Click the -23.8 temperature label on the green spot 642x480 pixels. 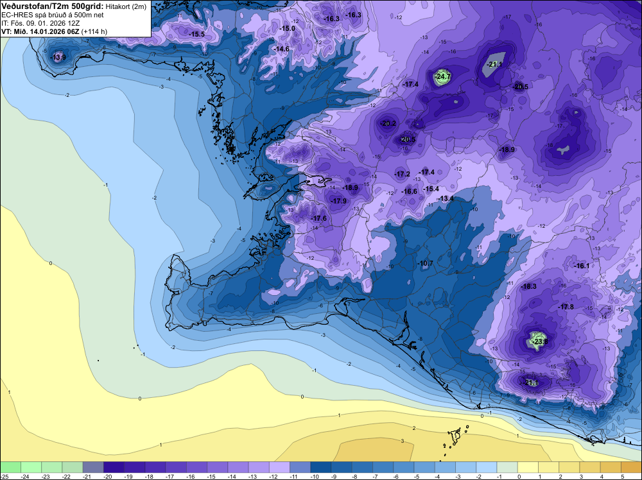click(539, 341)
